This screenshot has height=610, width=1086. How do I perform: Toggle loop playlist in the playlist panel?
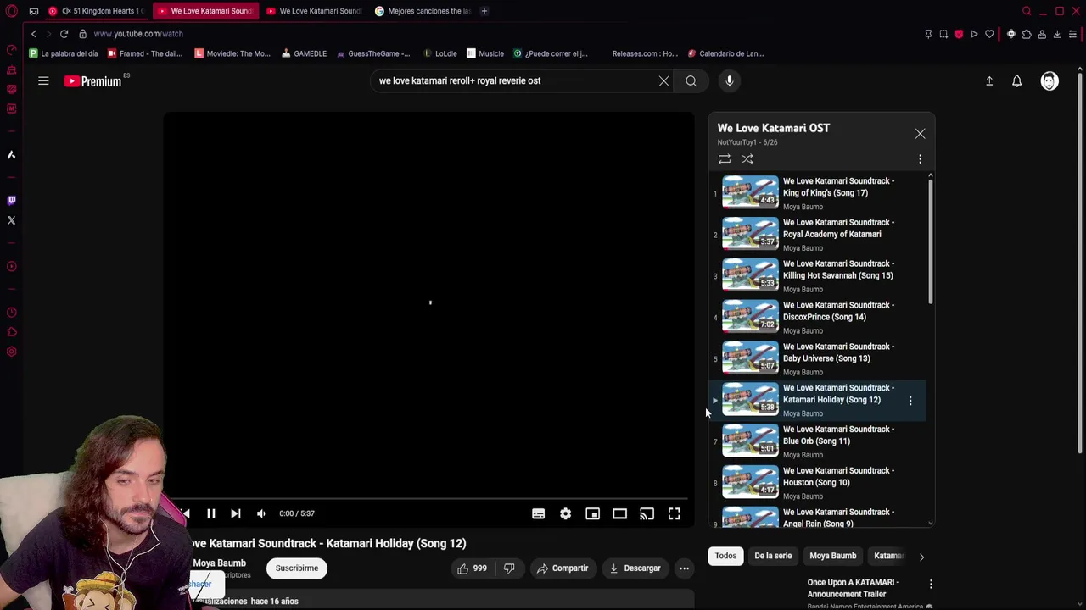coord(724,159)
